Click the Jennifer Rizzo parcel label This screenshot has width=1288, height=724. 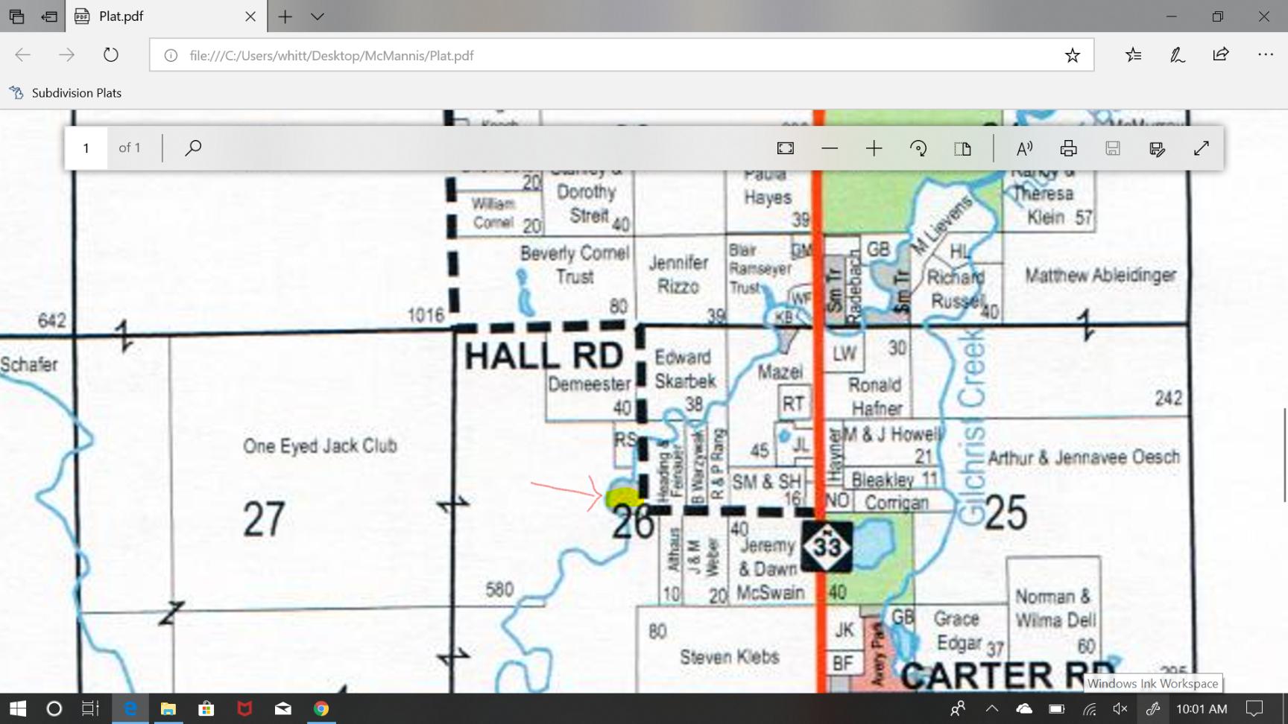678,274
